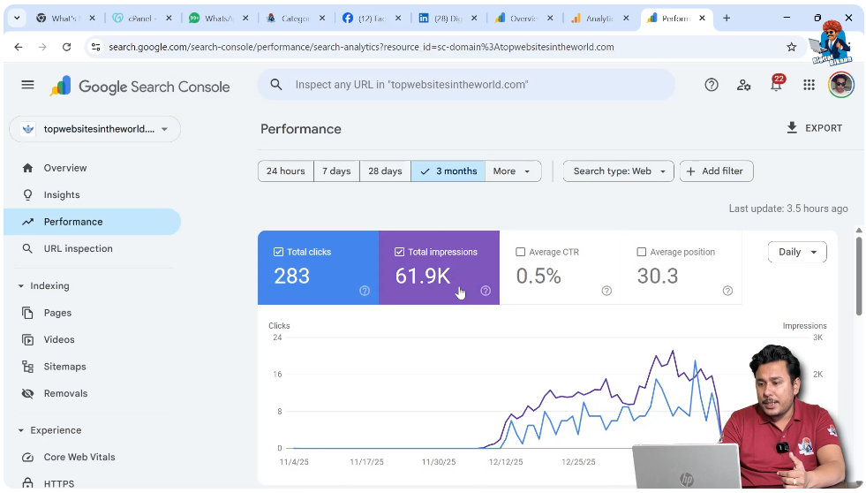The image size is (866, 493).
Task: Select the 3 months date range
Action: (448, 171)
